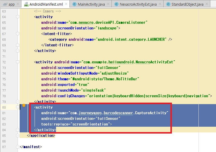Collapse the NexacroActivityExt activity at line 72
This screenshot has width=216, height=152.
click(x=18, y=62)
